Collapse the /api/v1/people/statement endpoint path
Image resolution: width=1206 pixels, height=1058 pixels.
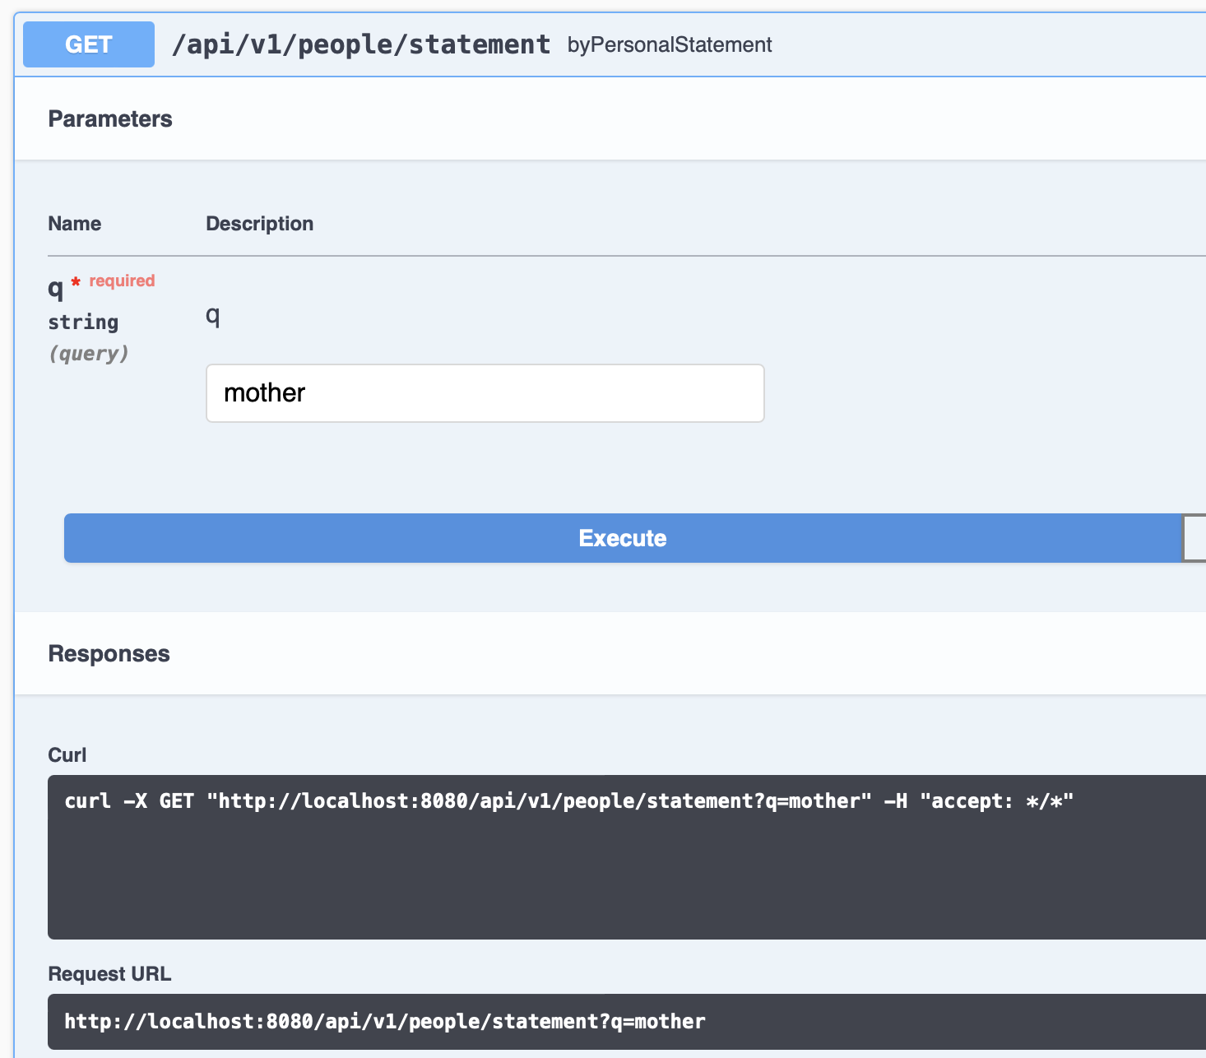click(360, 44)
